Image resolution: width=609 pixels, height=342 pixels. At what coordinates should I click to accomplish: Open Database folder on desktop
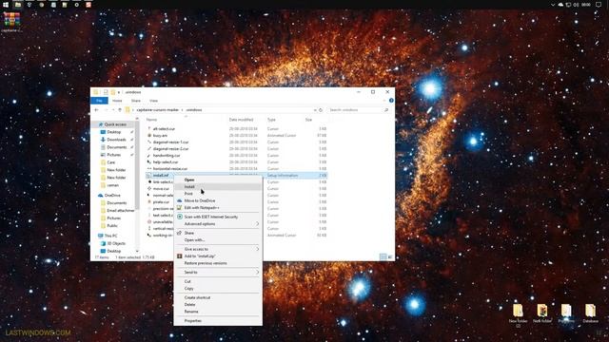coord(590,313)
